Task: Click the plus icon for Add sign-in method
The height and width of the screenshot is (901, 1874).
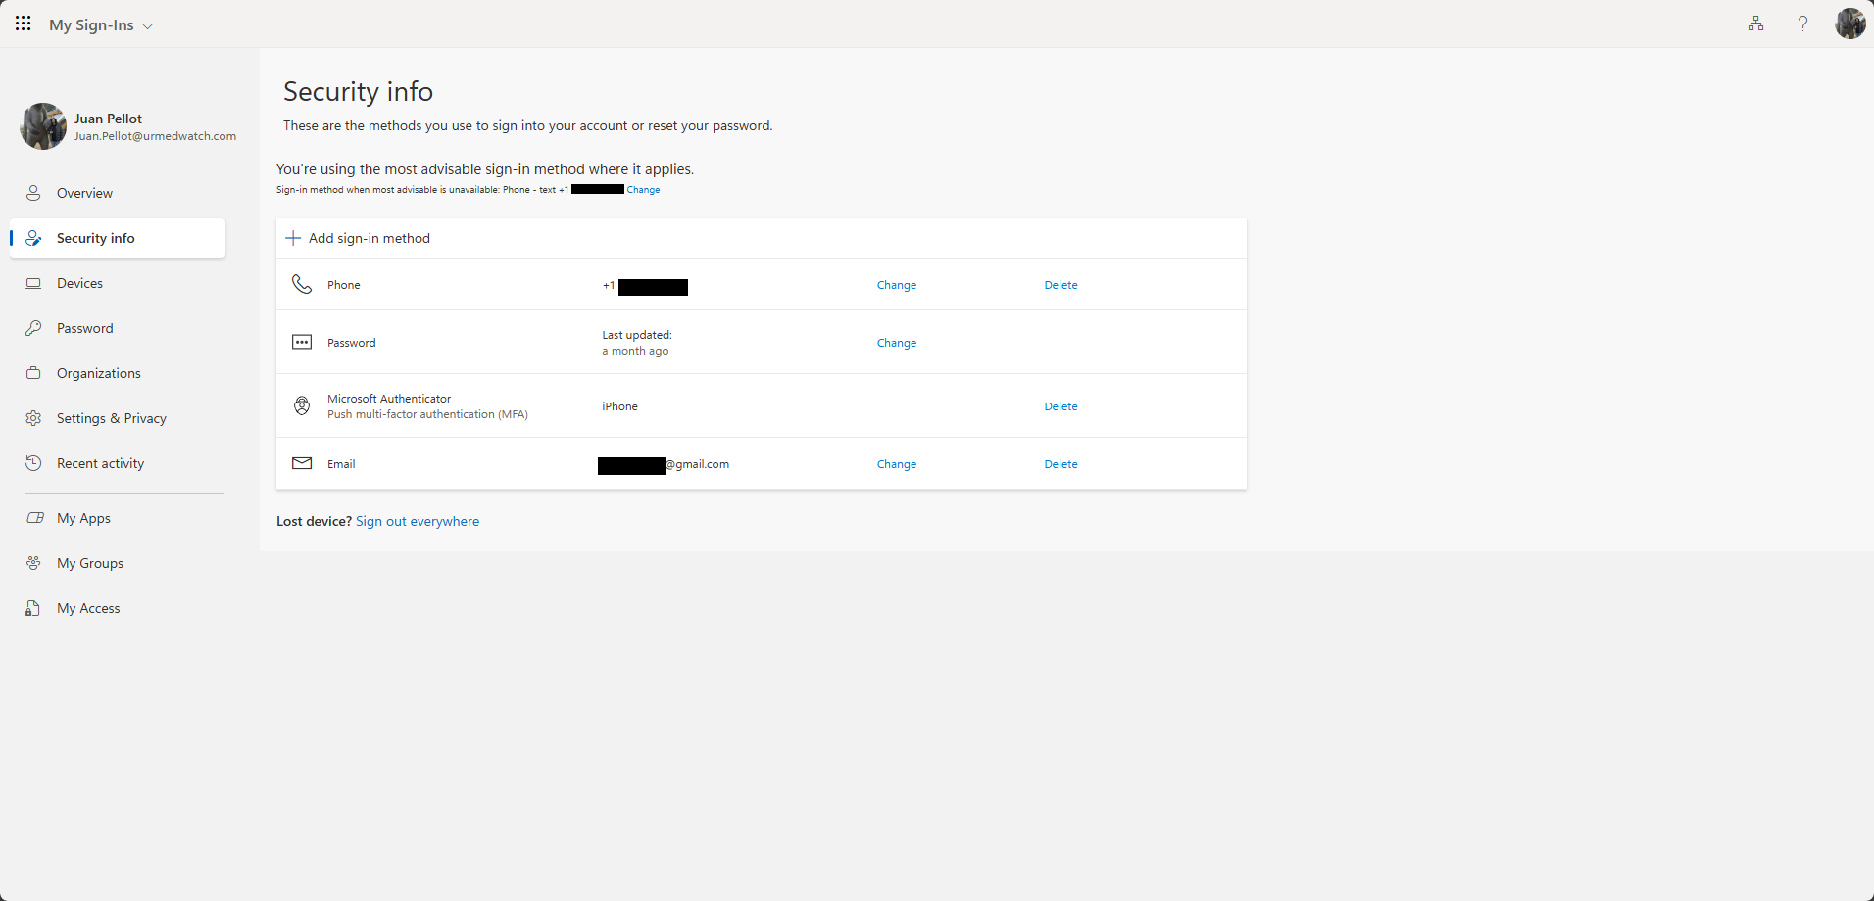Action: coord(292,238)
